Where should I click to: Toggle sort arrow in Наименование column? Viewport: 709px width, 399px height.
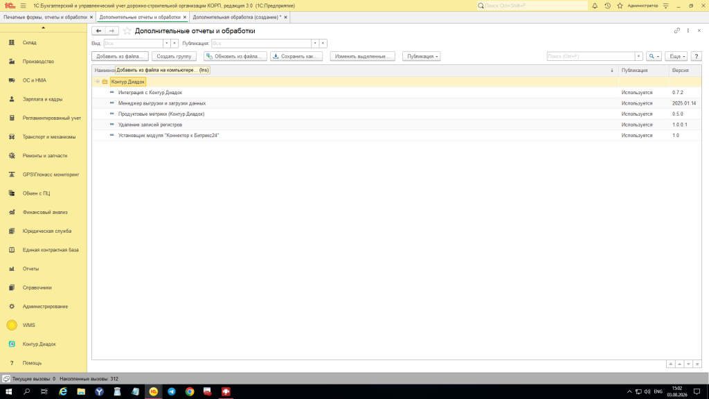click(612, 71)
